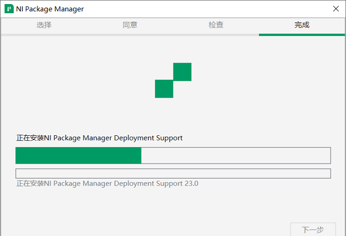Screen dimensions: 346x236
Task: Click the 下一步 button
Action: 313,229
